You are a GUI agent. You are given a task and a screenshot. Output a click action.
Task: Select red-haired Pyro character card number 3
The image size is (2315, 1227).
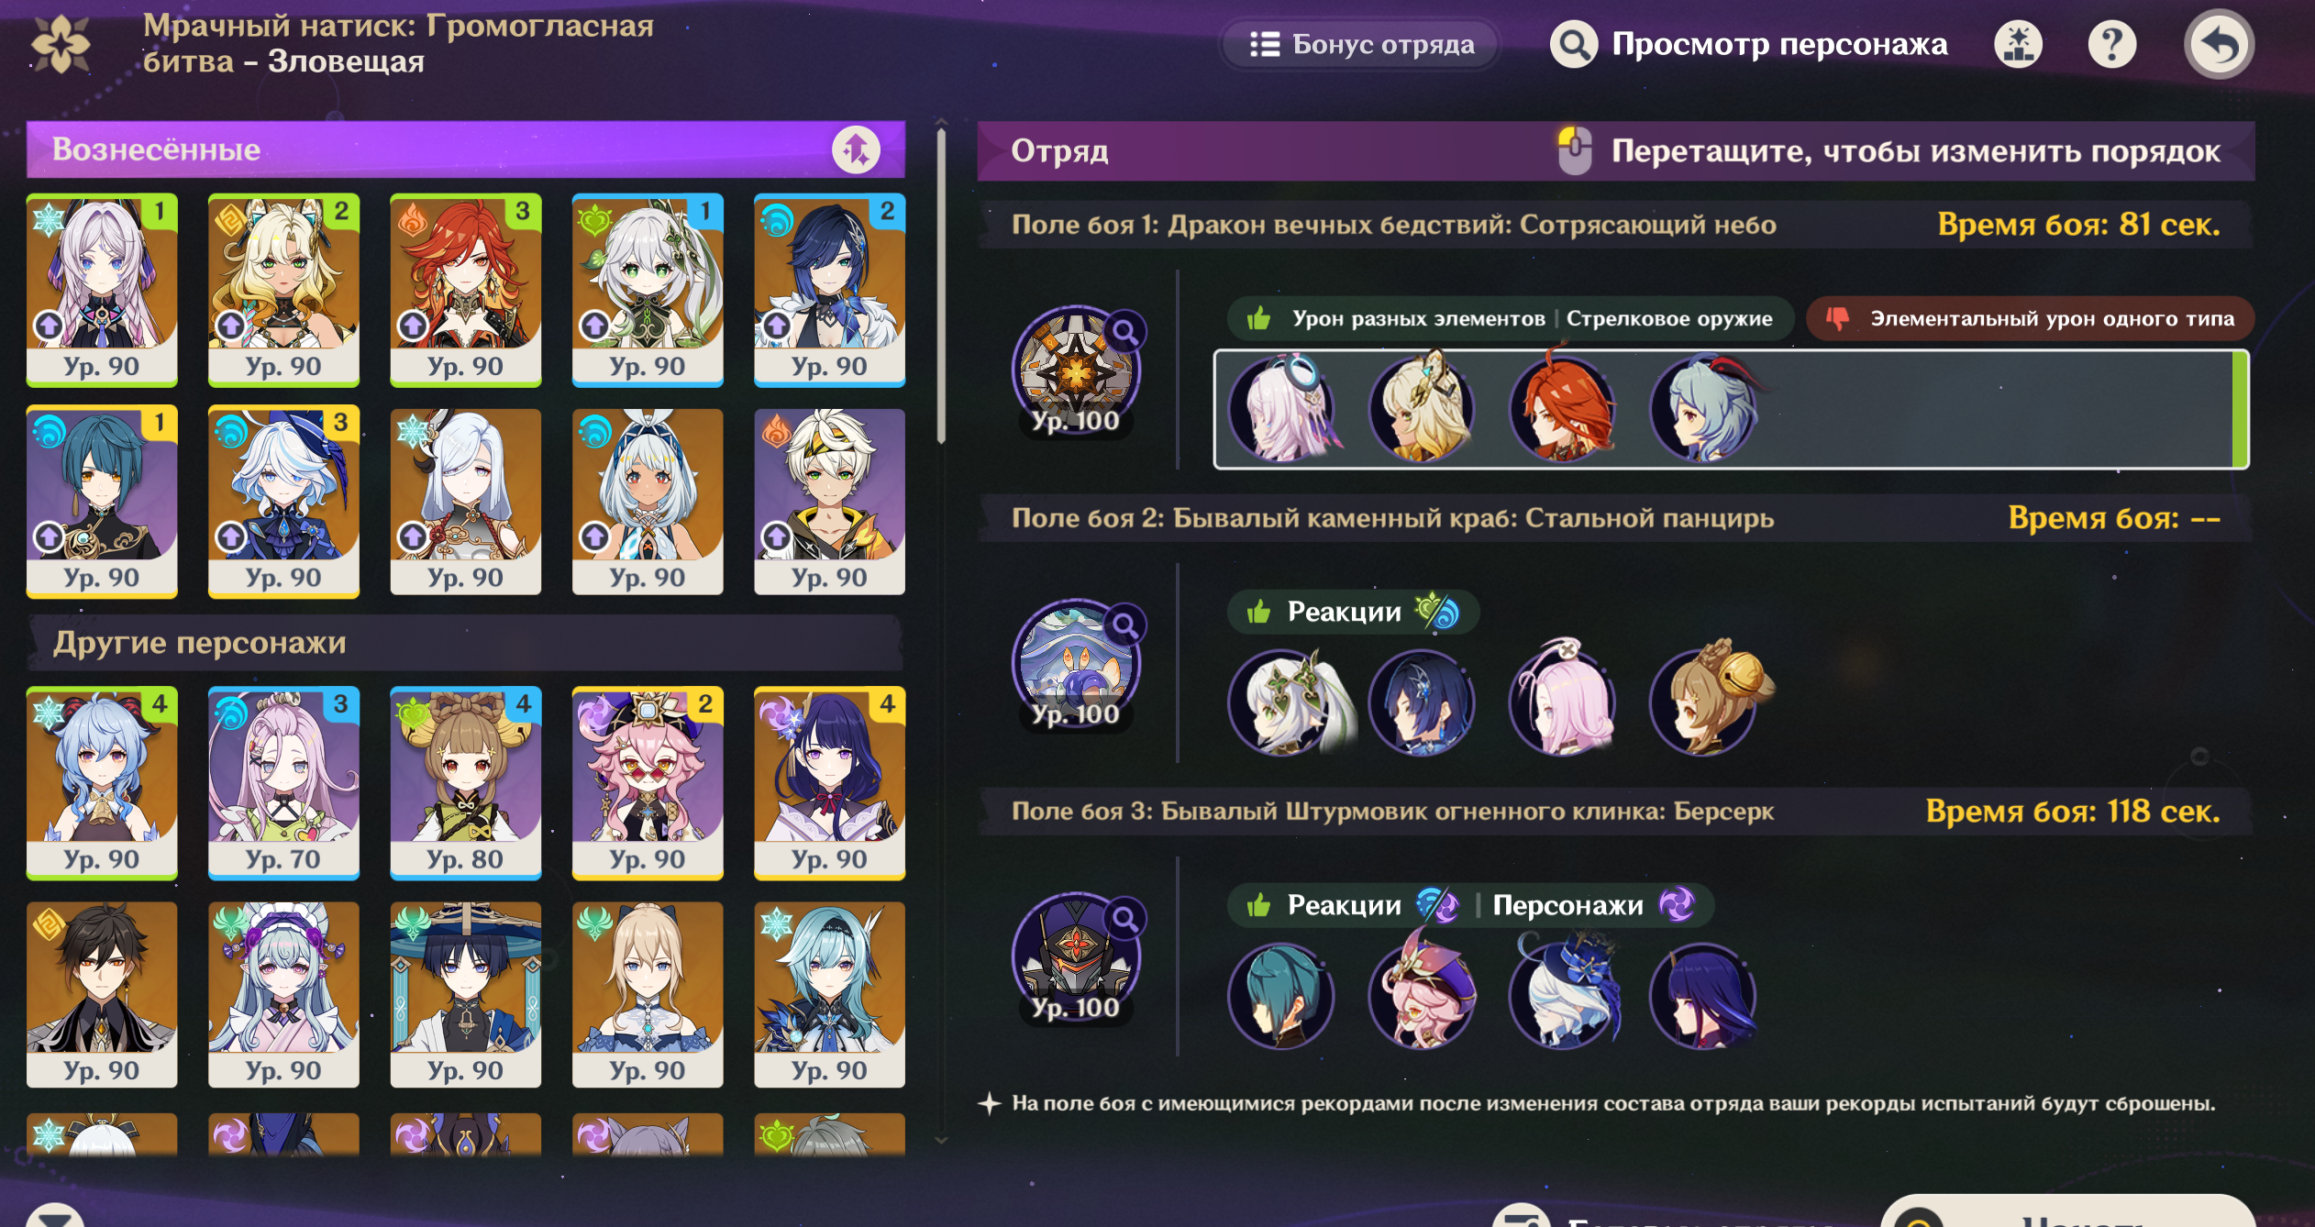coord(465,289)
